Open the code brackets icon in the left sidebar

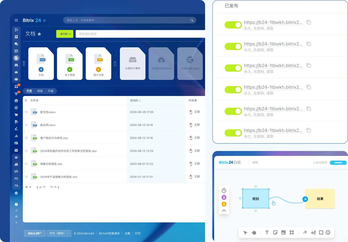point(16,171)
